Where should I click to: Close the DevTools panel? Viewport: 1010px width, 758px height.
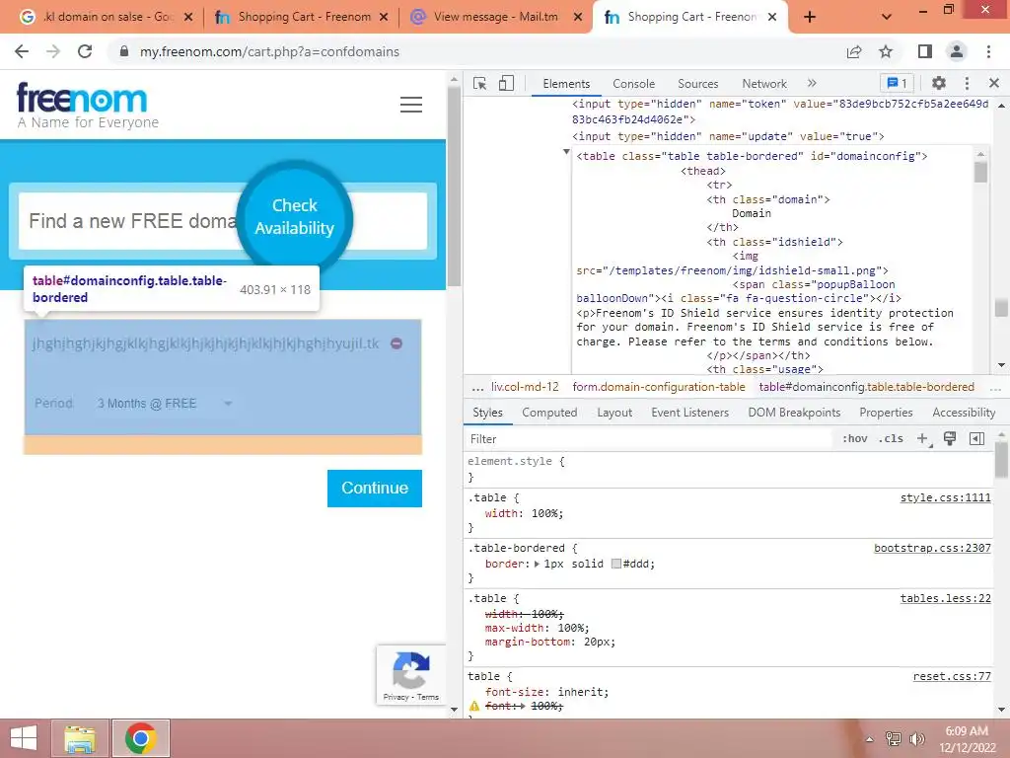coord(994,83)
